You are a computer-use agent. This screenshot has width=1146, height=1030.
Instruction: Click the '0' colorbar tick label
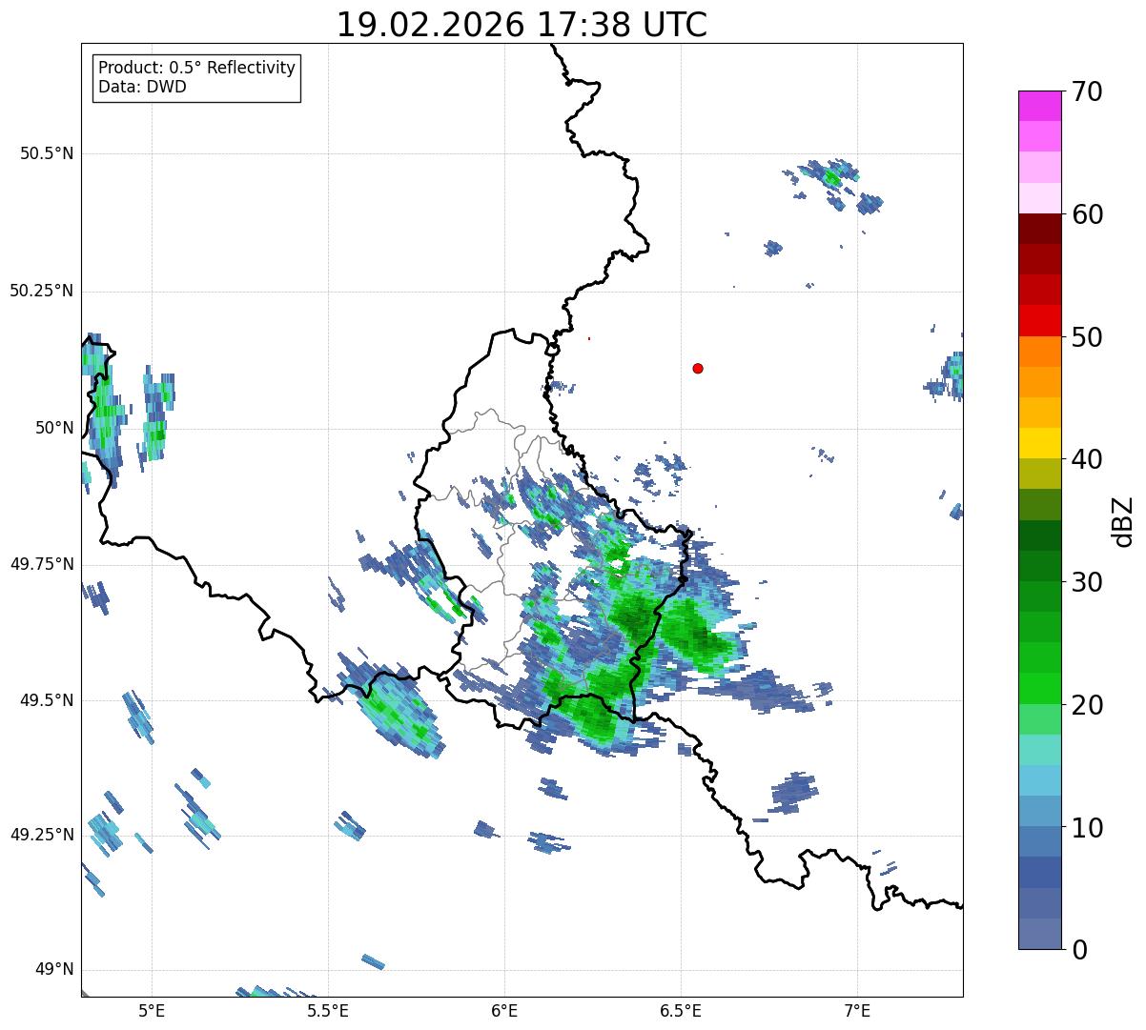(1079, 950)
